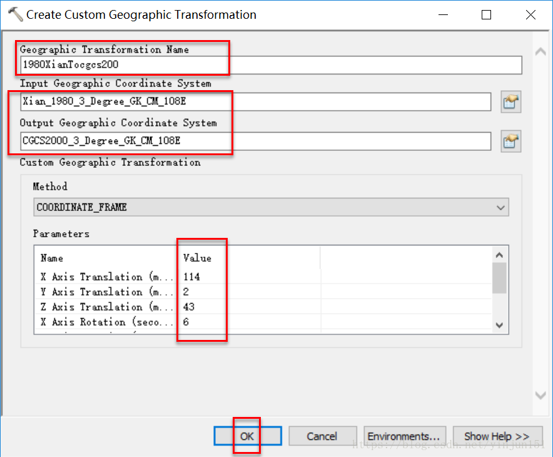The image size is (553, 457).
Task: Click OK to create the transformation
Action: click(x=248, y=436)
